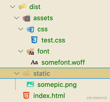Click the css folder icon
This screenshot has width=110, height=102.
[x=30, y=29]
